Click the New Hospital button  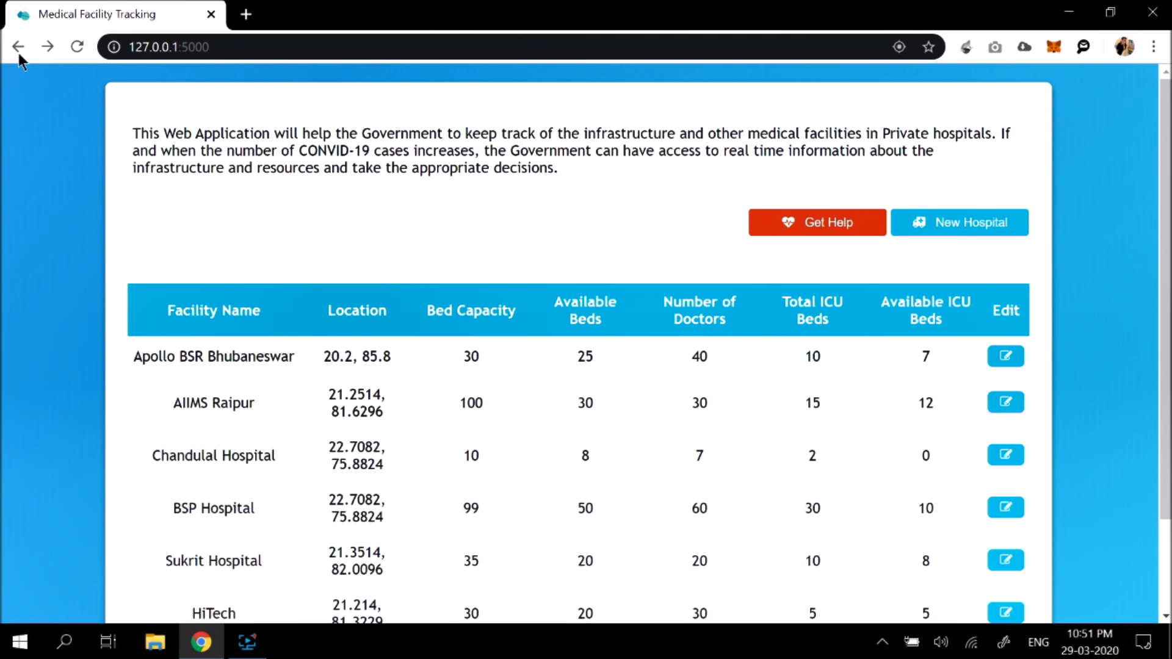[x=960, y=222]
